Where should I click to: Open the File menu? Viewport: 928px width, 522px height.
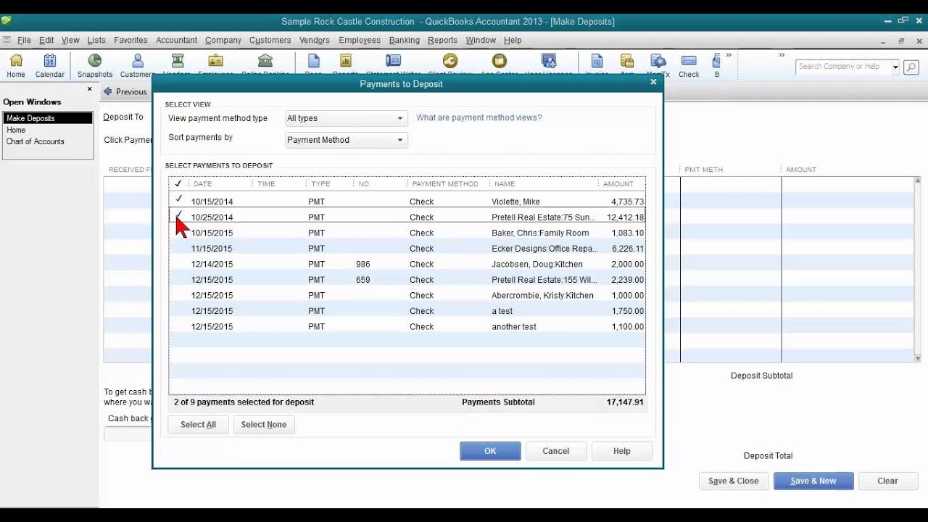24,40
